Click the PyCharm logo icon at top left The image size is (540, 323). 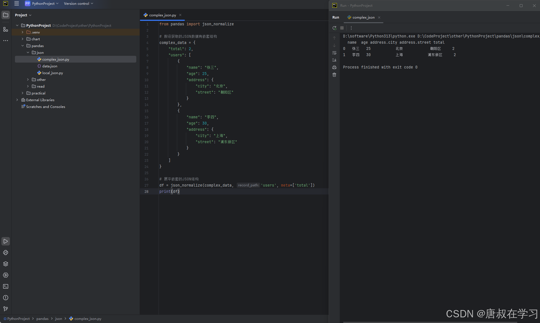[x=5, y=4]
